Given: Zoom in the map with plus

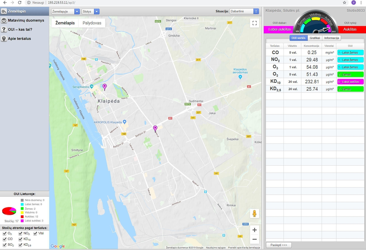Looking at the screenshot, I should (255, 230).
